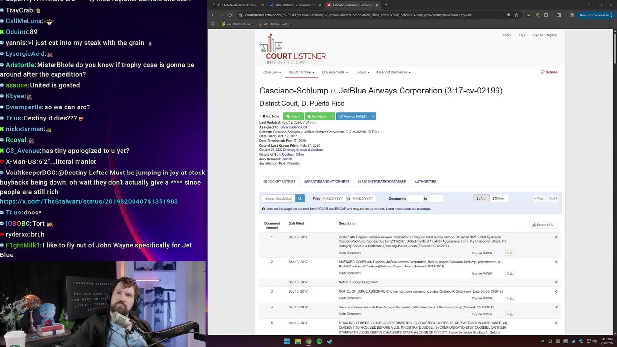
Task: Focus the Search this docket field
Action: click(279, 198)
